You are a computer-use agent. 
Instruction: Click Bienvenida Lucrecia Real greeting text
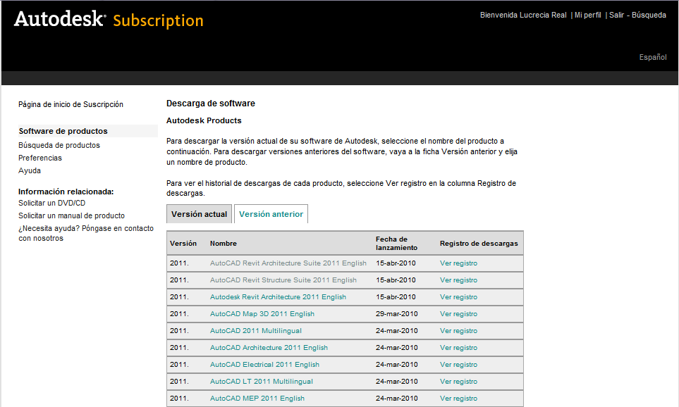click(523, 15)
